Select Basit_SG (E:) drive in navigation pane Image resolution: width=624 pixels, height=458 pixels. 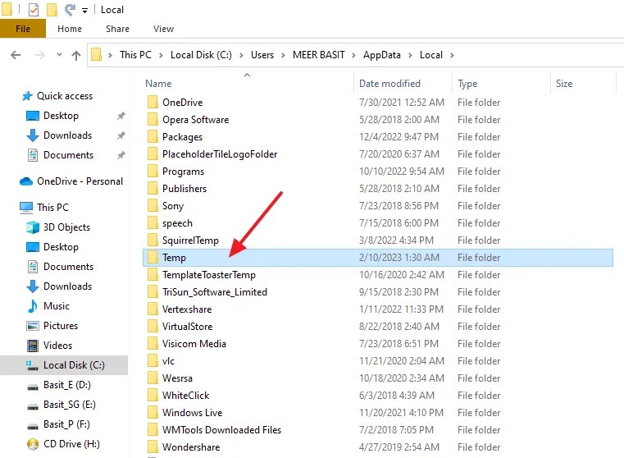(69, 405)
